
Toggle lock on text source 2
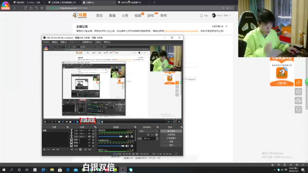93,133
